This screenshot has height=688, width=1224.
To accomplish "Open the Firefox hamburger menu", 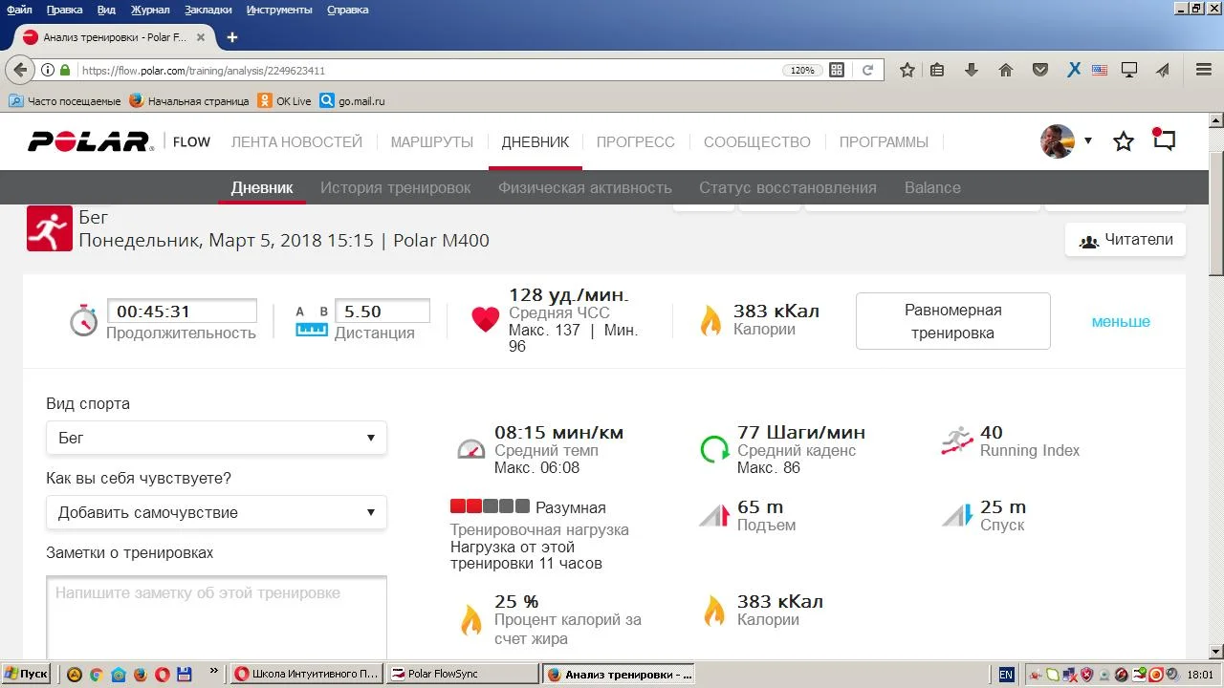I will [1204, 70].
